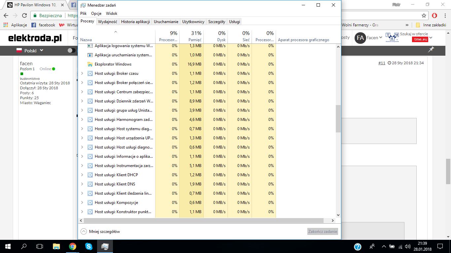Expand Host usługi: Broker czasu

(x=82, y=73)
